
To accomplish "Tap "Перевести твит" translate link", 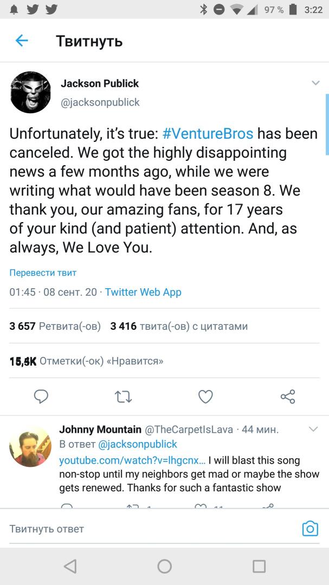I will (43, 273).
